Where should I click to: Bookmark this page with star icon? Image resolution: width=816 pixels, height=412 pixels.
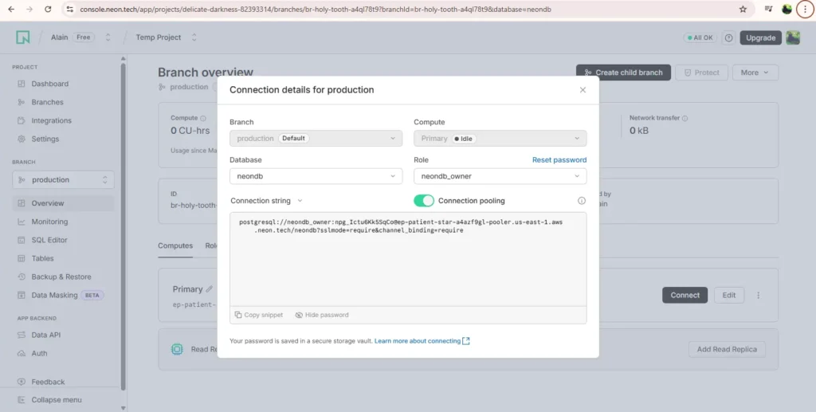743,10
